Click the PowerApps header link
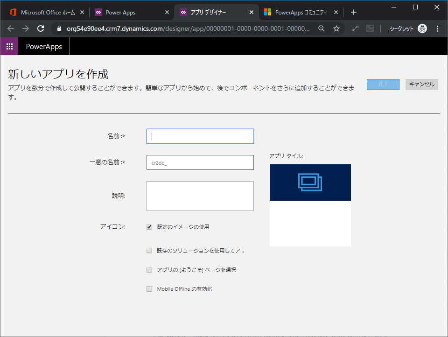The height and width of the screenshot is (337, 448). (44, 47)
